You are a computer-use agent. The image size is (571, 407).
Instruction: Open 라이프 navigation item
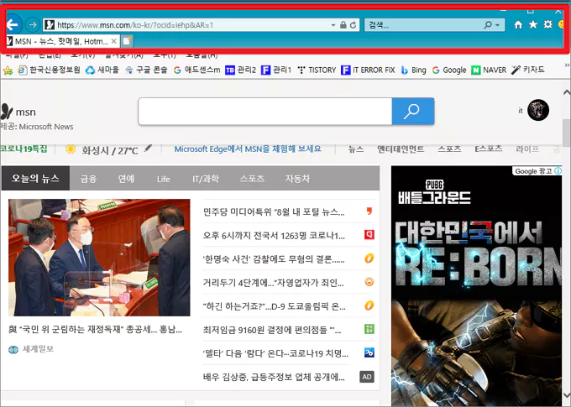point(527,149)
